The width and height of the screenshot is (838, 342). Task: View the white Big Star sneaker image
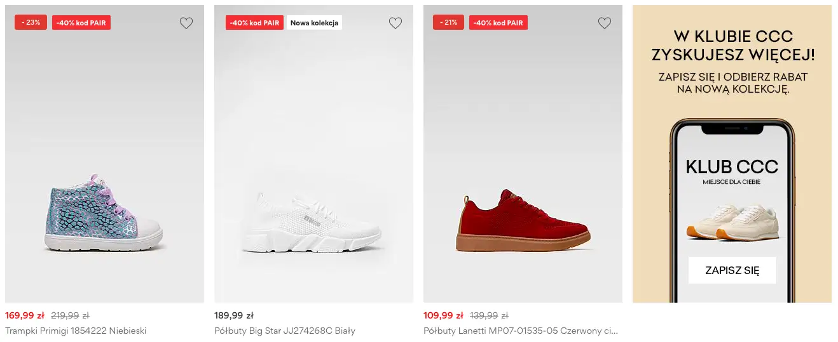(x=311, y=222)
